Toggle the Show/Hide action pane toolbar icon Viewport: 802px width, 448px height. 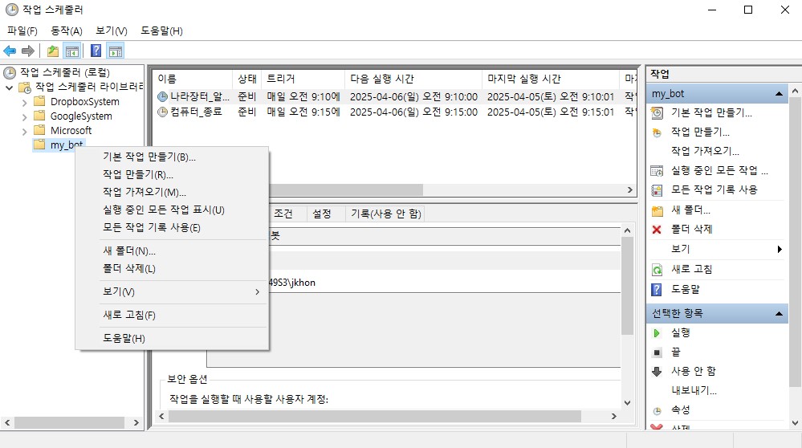tap(116, 51)
